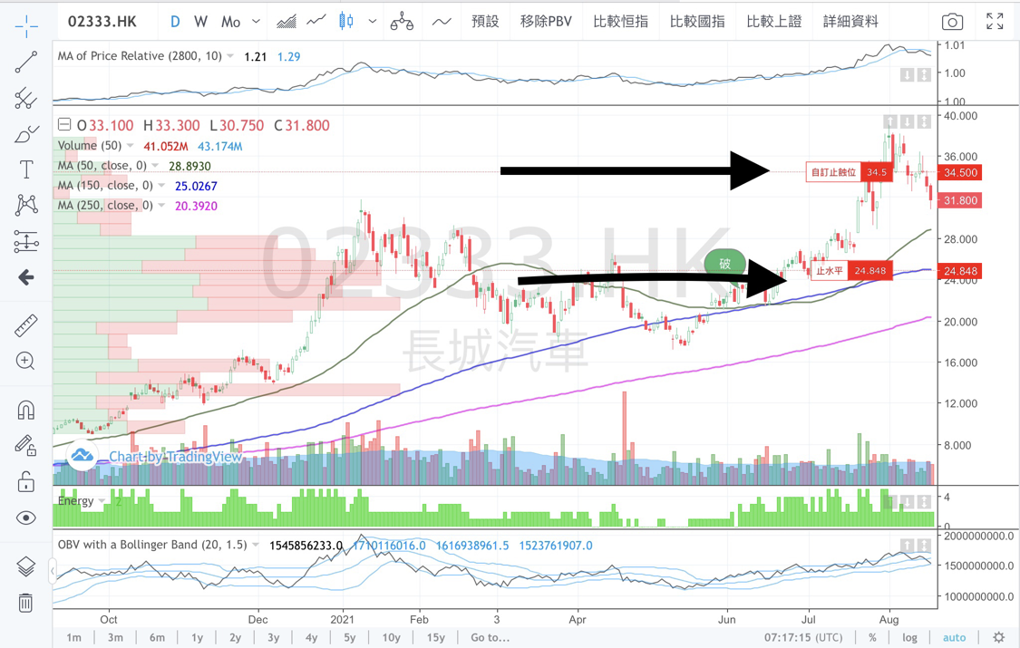Maximize the main price pane up arrow
The image size is (1020, 648).
tap(890, 121)
